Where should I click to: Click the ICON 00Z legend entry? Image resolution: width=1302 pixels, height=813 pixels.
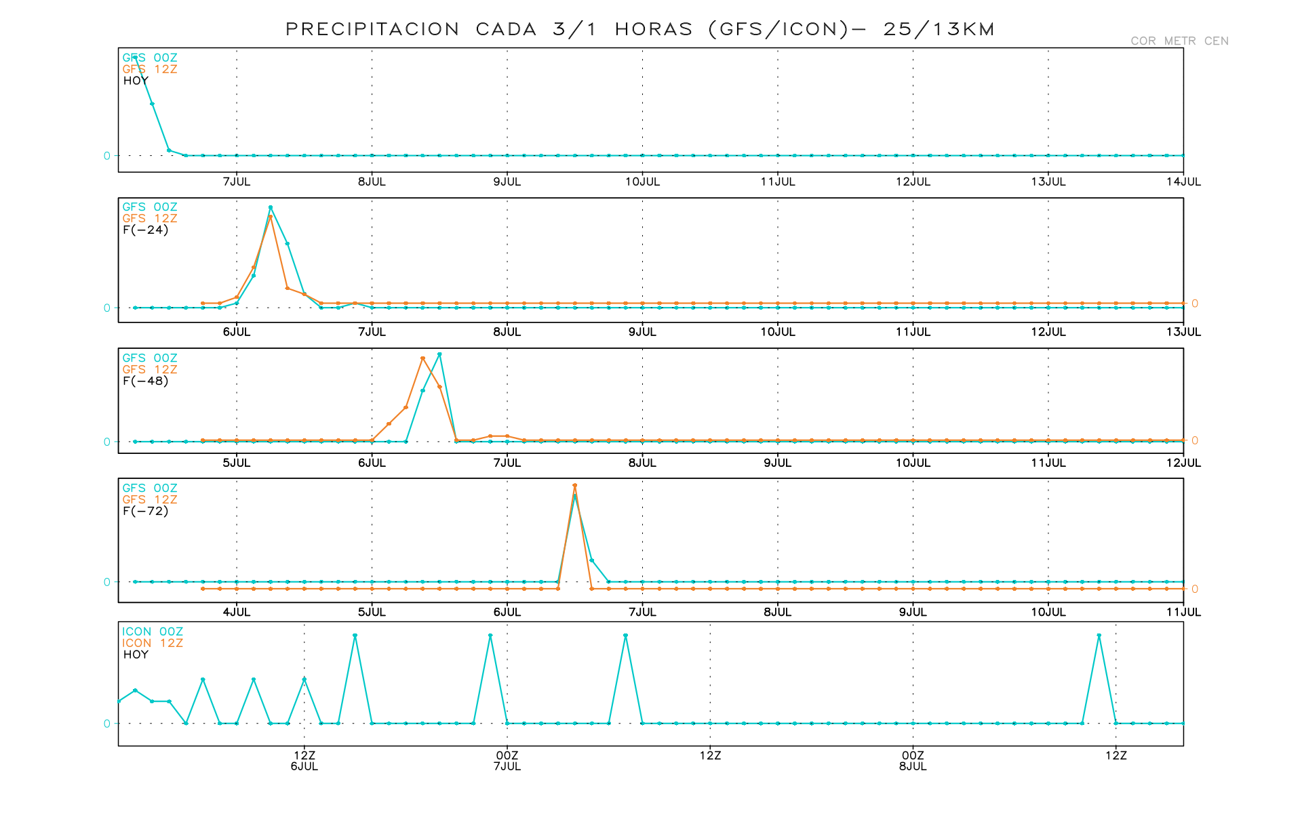pos(153,631)
